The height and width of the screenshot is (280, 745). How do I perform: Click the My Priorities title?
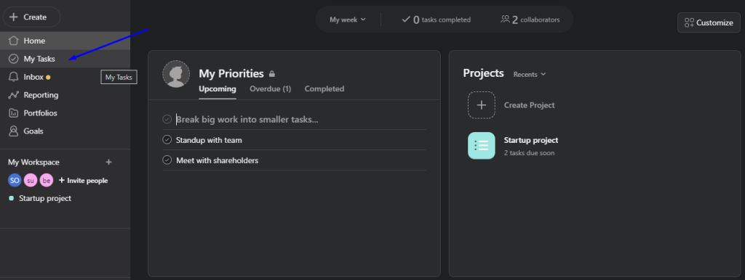[231, 73]
